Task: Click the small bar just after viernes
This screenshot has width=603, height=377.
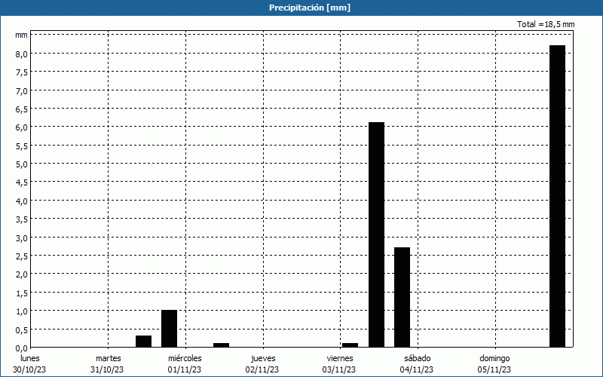Action: click(x=350, y=345)
